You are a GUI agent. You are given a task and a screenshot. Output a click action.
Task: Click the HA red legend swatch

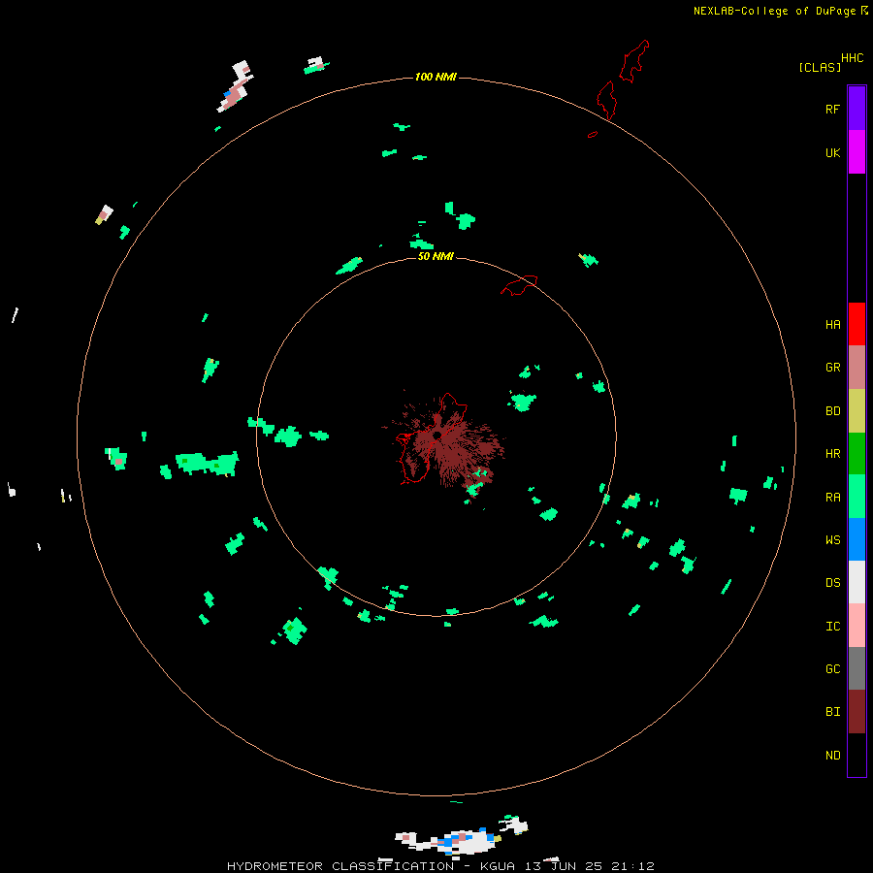(x=857, y=324)
